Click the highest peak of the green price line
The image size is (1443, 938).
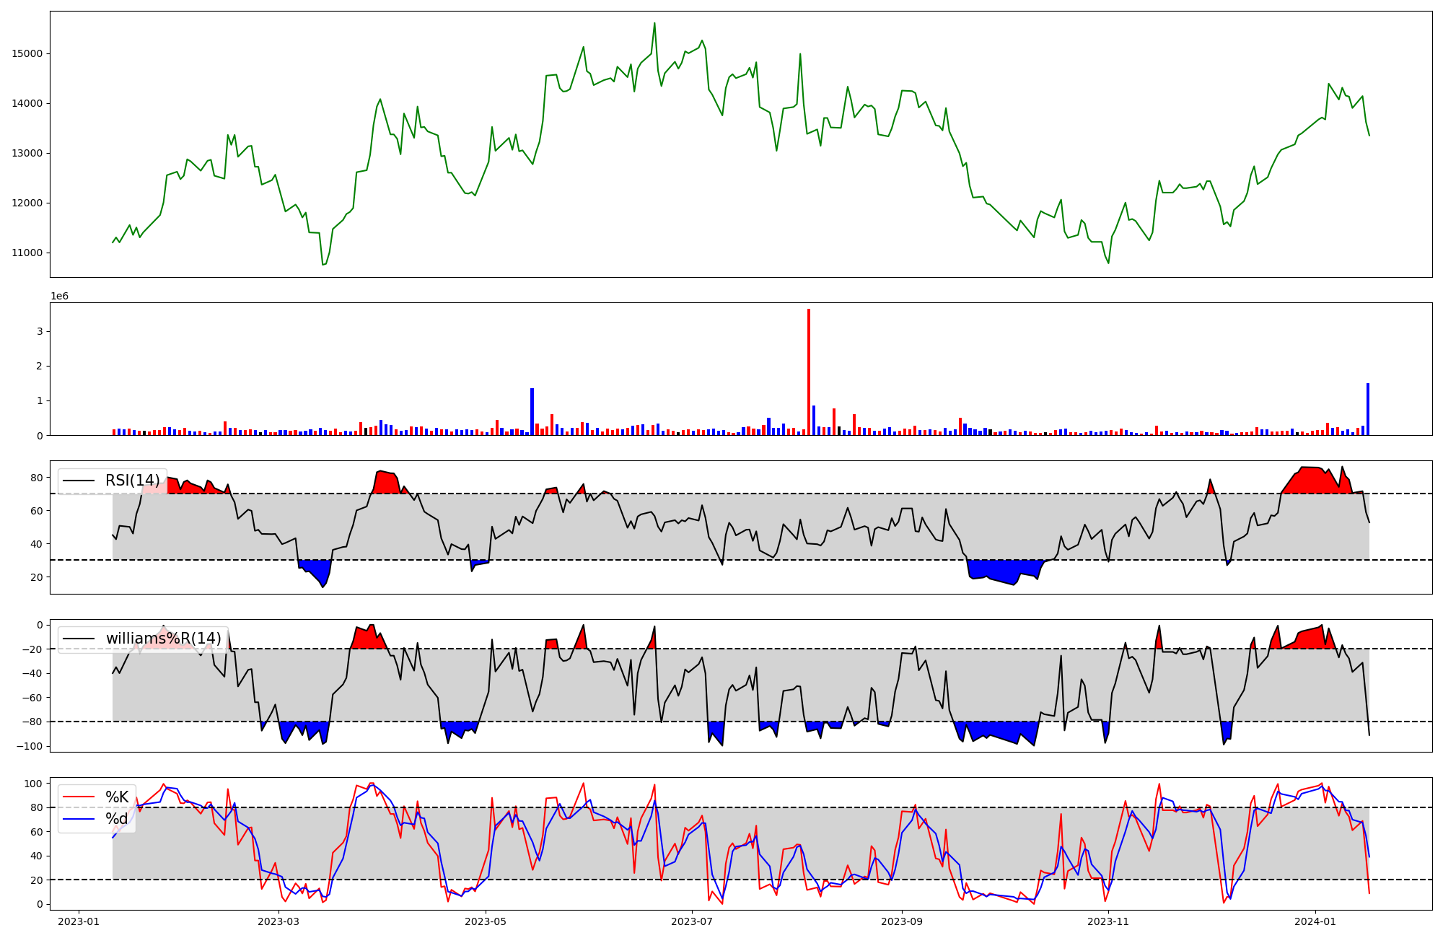click(x=654, y=24)
